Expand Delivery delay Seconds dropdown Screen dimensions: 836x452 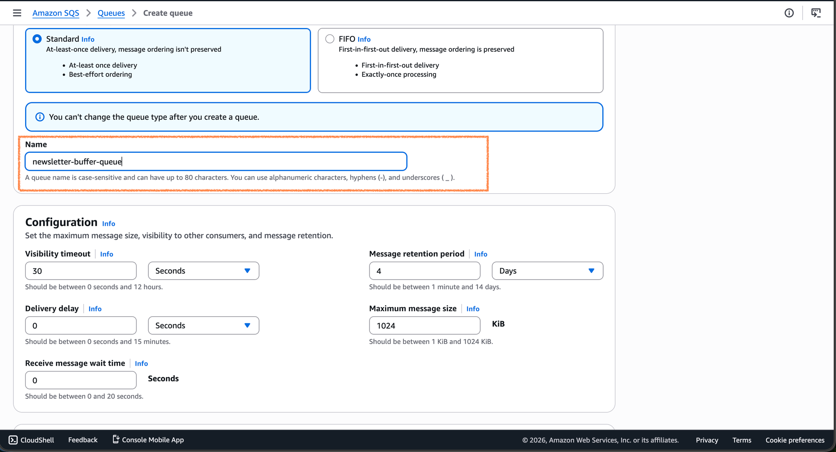(x=203, y=326)
